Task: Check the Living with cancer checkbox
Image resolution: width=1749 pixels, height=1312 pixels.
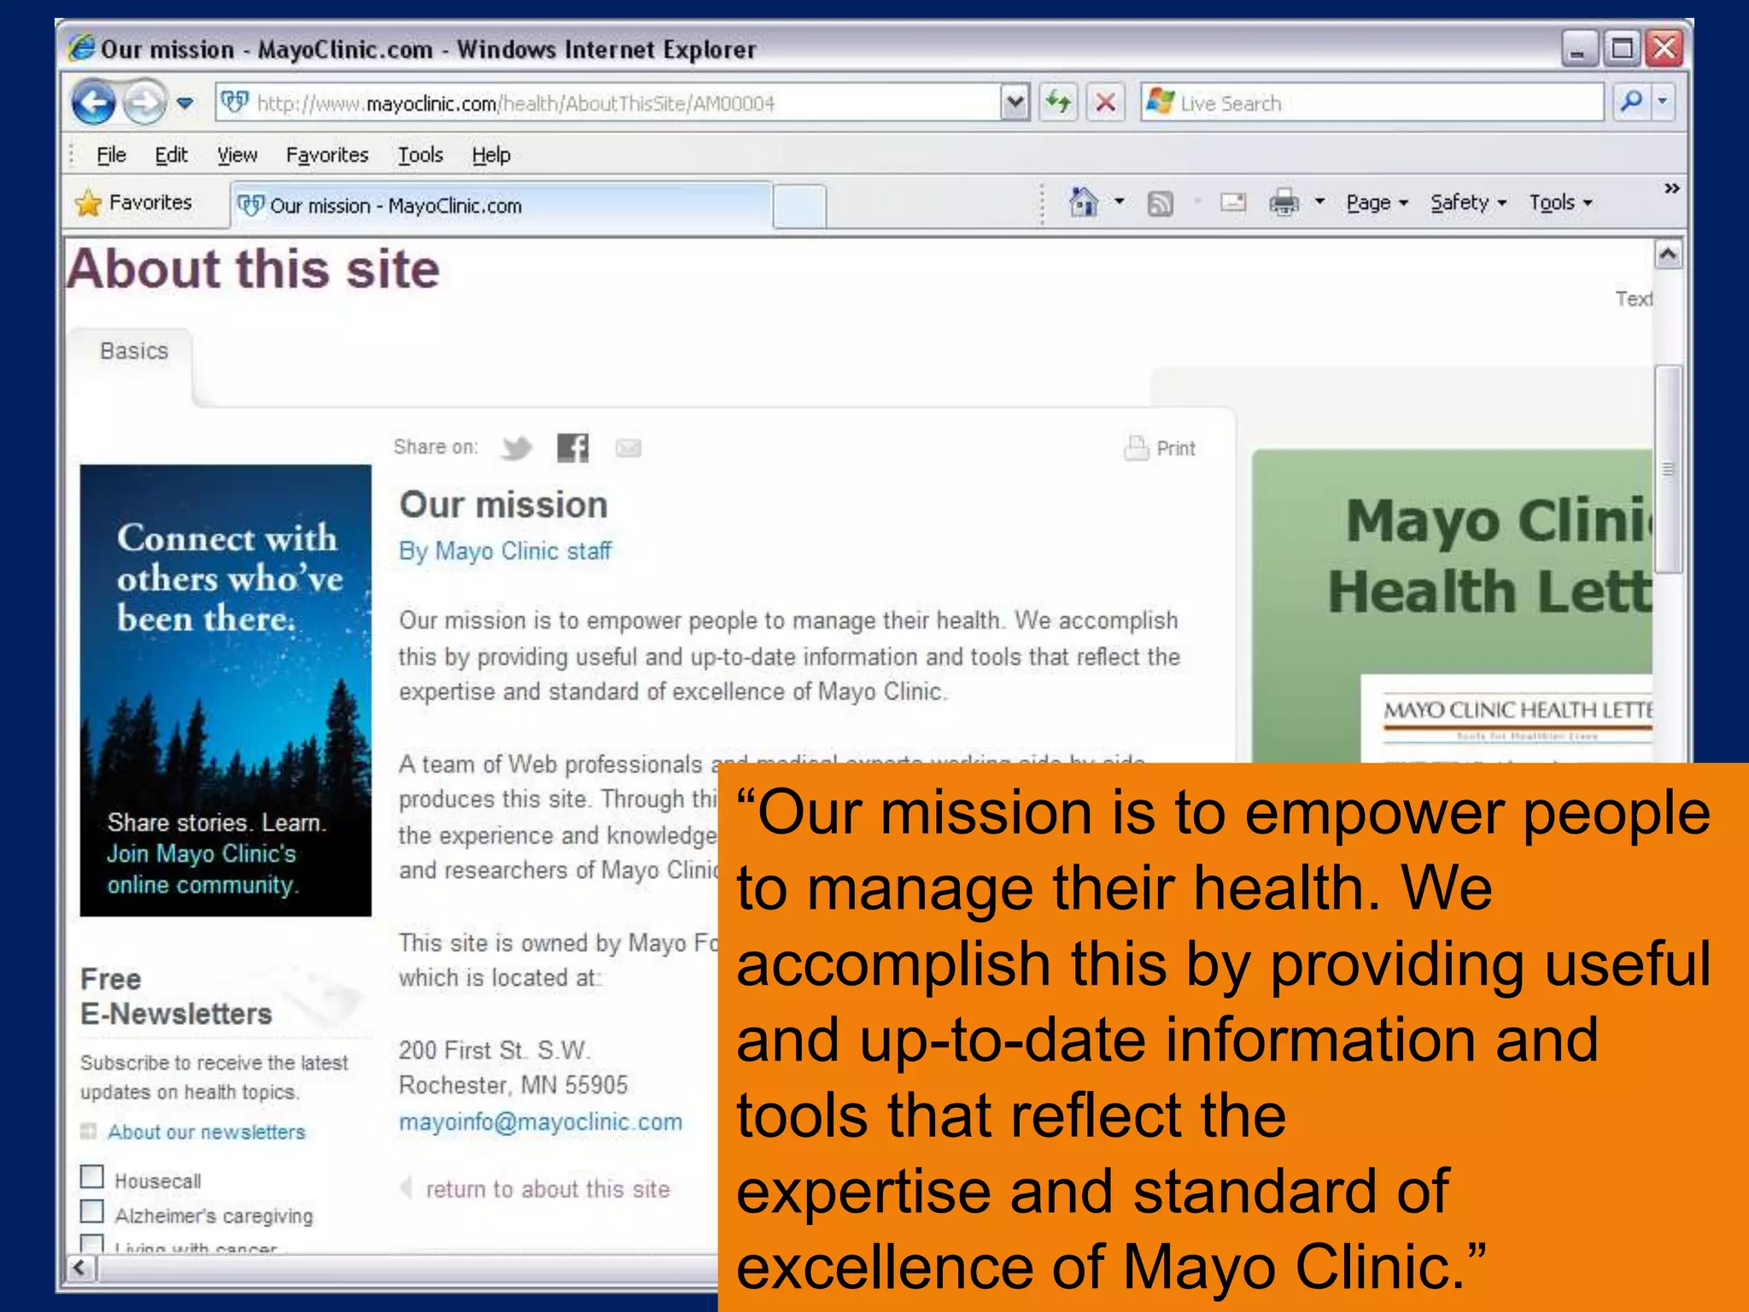Action: pos(92,1244)
